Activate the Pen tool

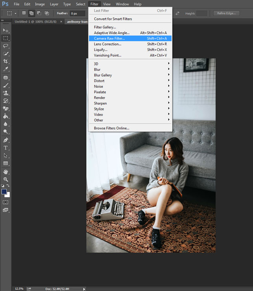[x=6, y=140]
